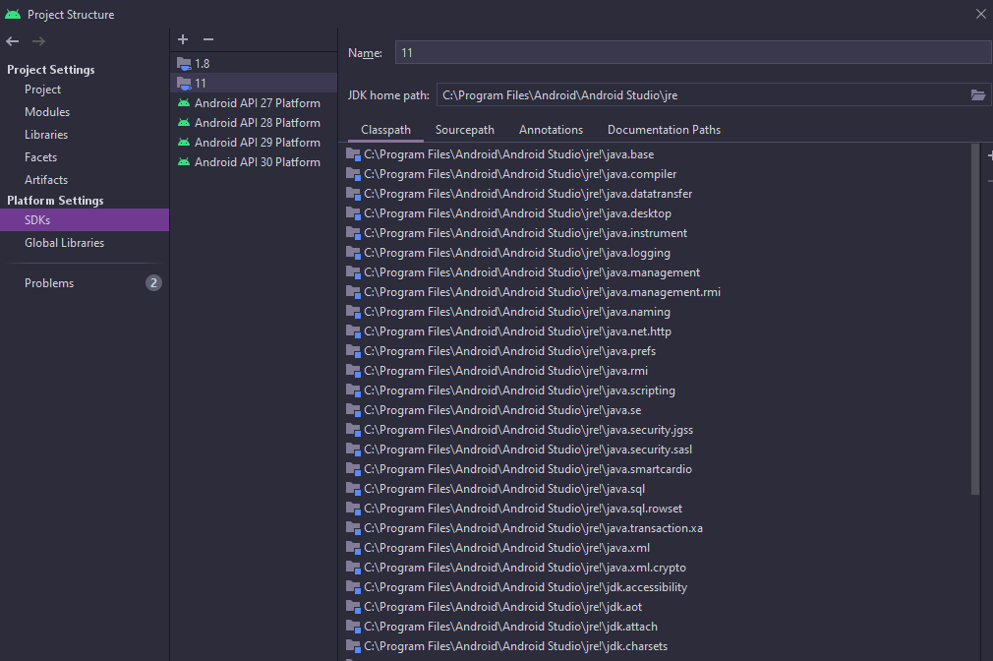
Task: Select Android API 27 Platform SDK
Action: coord(254,102)
